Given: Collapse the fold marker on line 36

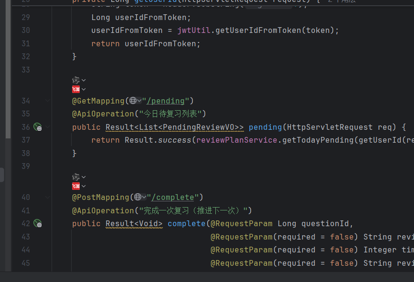Looking at the screenshot, I should coord(48,127).
